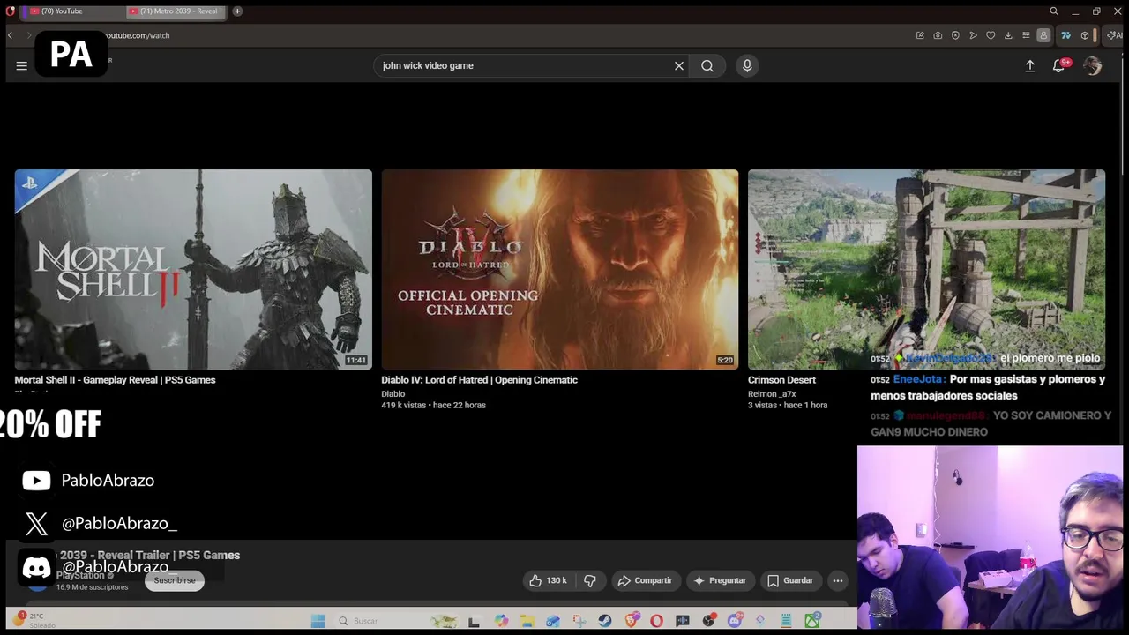Take a snapshot with the camera icon
1129x635 pixels.
pyautogui.click(x=938, y=35)
